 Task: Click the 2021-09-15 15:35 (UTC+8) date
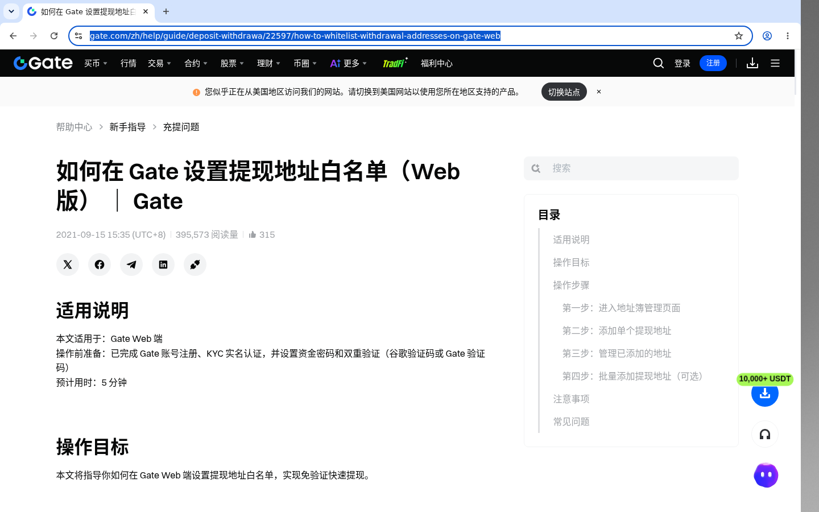pos(111,234)
